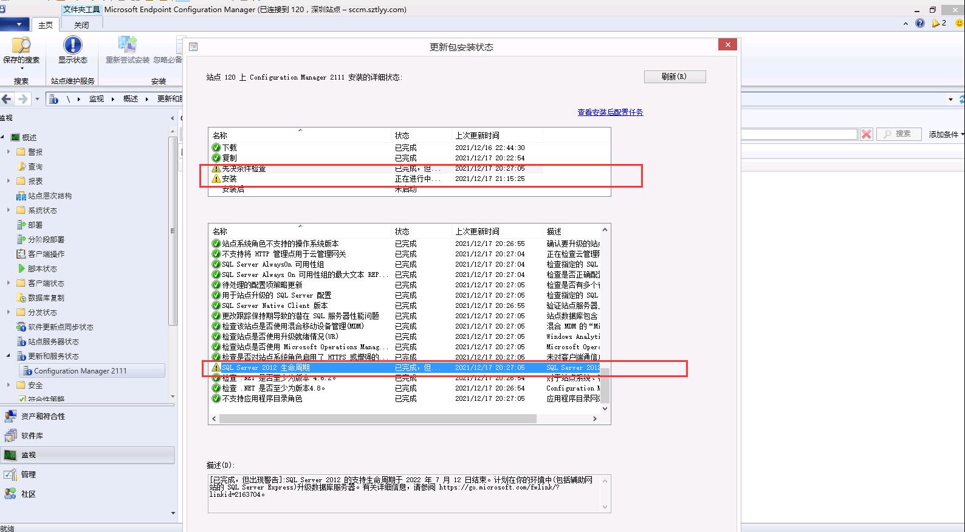Select Configuration Manager 2111 tree node
Viewport: 965px width, 532px height.
(92, 370)
